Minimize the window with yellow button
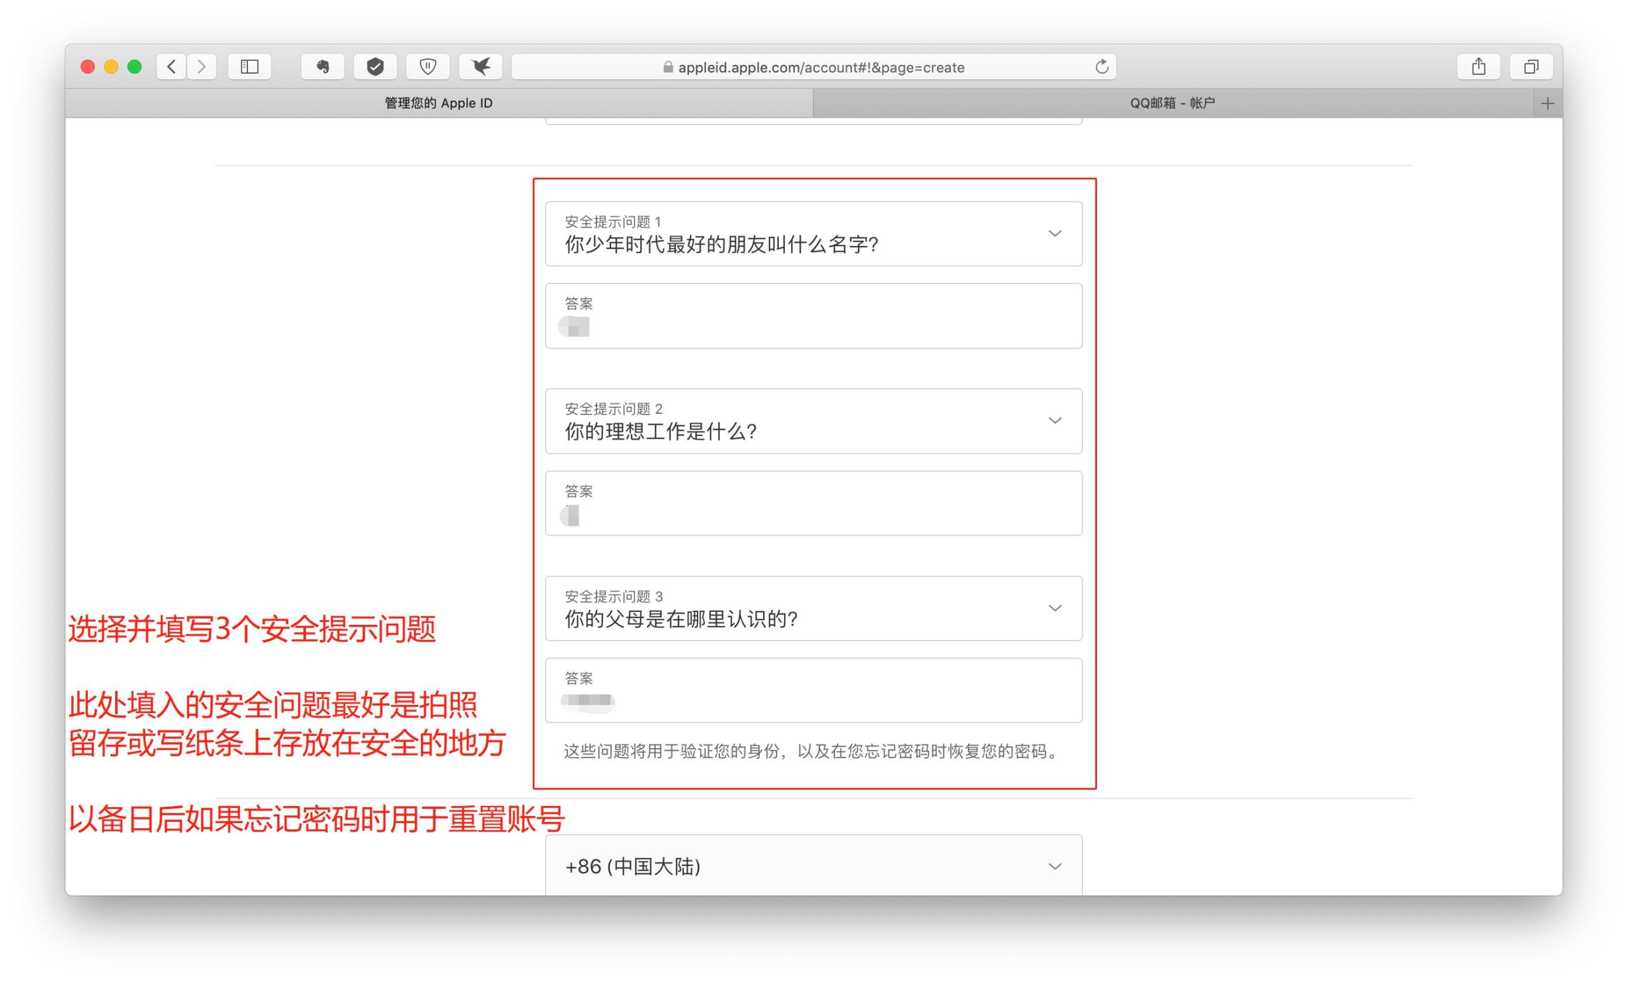This screenshot has height=982, width=1628. [x=111, y=67]
